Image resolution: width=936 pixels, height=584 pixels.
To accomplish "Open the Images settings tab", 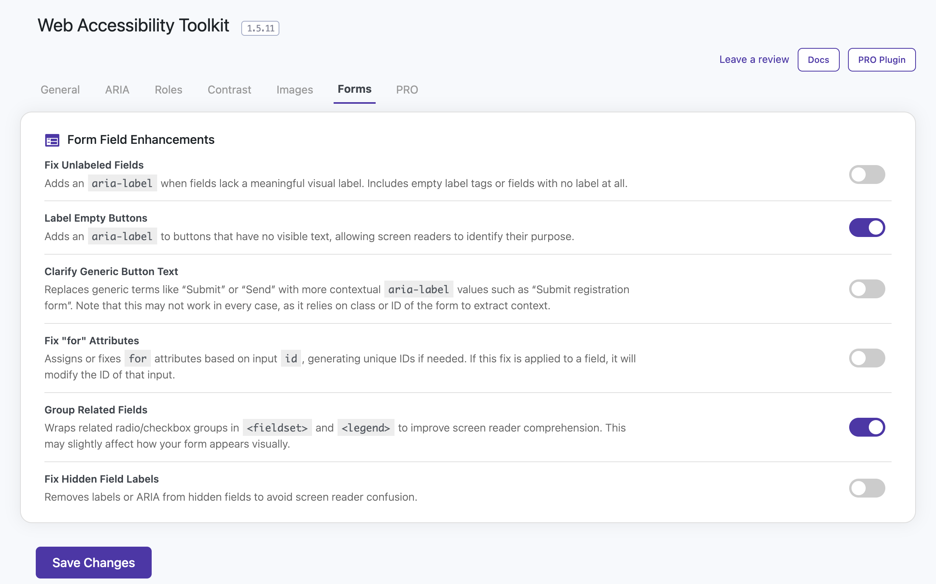I will (x=294, y=90).
